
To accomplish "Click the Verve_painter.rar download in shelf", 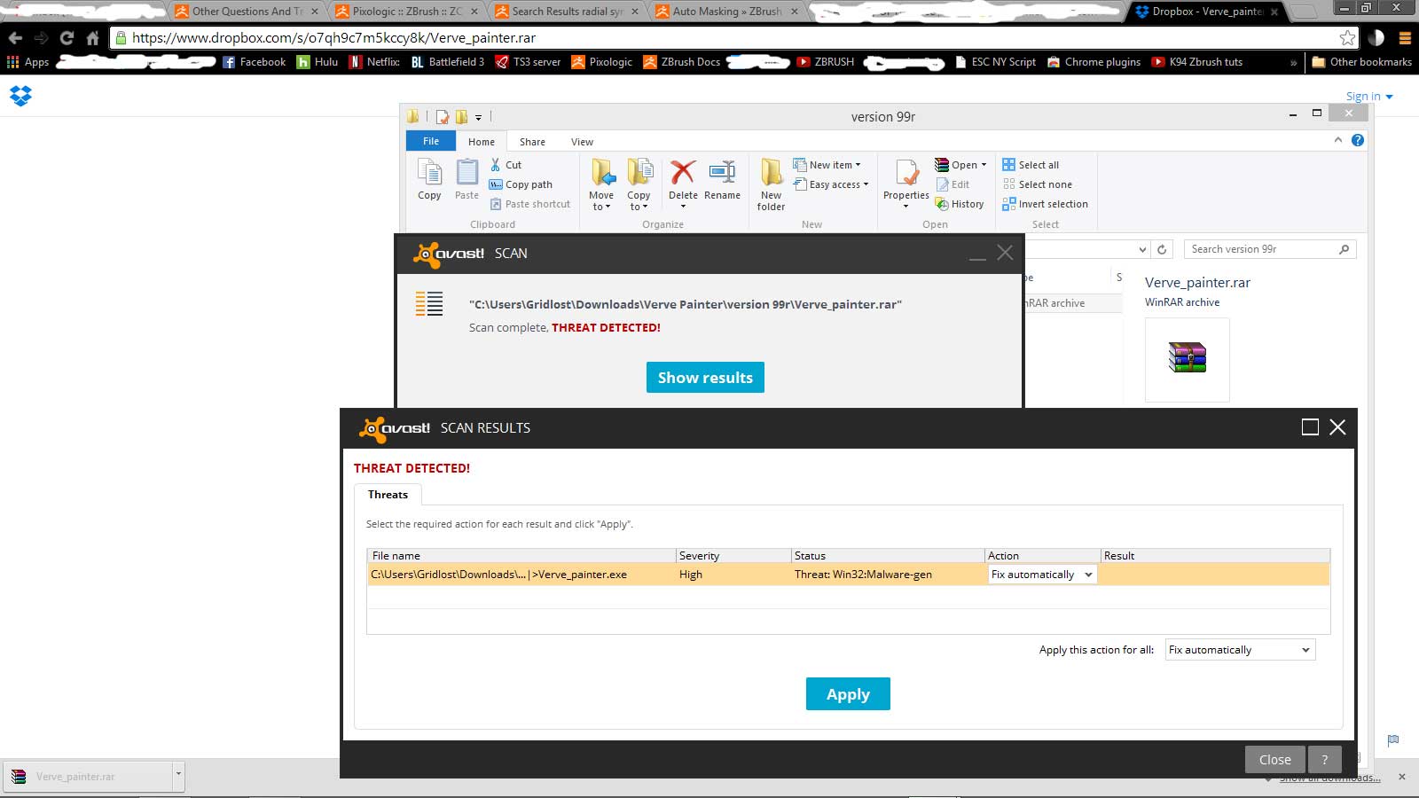I will [88, 776].
